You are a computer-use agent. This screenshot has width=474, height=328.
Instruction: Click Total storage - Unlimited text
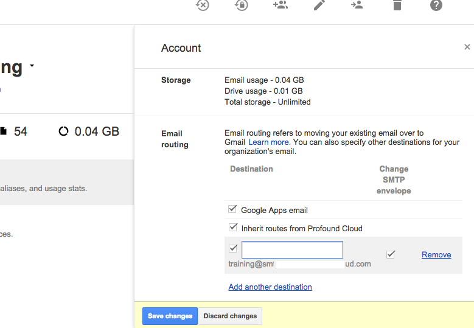coord(268,102)
